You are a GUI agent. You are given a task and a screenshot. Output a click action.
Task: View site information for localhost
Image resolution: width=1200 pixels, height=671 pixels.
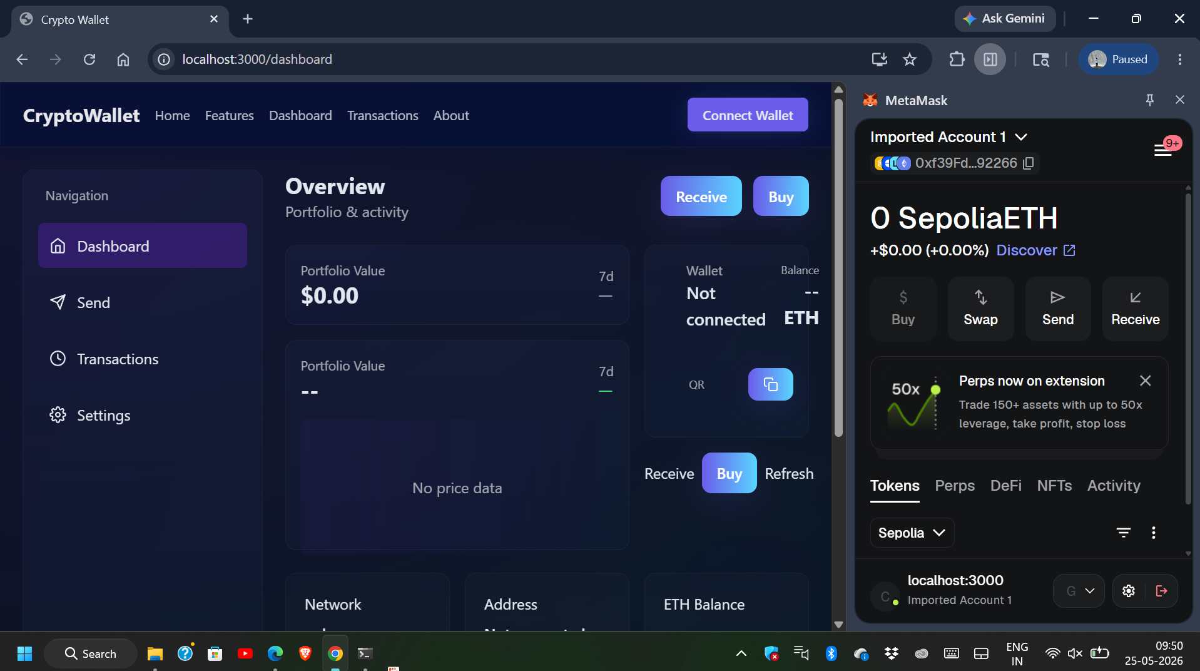coord(164,59)
